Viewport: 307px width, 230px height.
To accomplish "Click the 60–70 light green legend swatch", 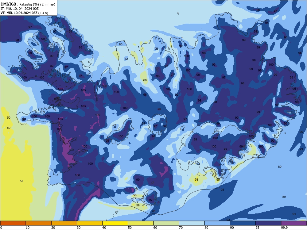I will (166, 223).
